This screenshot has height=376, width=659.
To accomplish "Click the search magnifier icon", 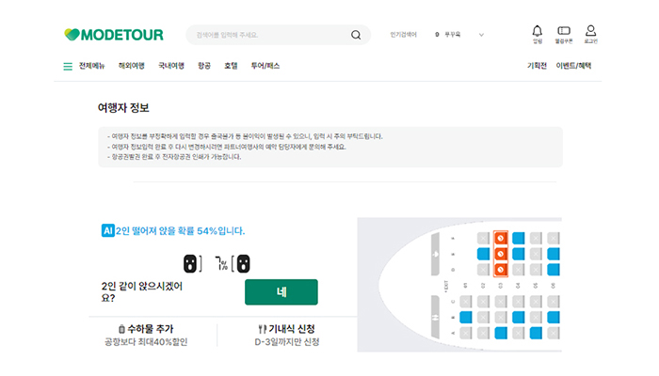I will coord(356,36).
